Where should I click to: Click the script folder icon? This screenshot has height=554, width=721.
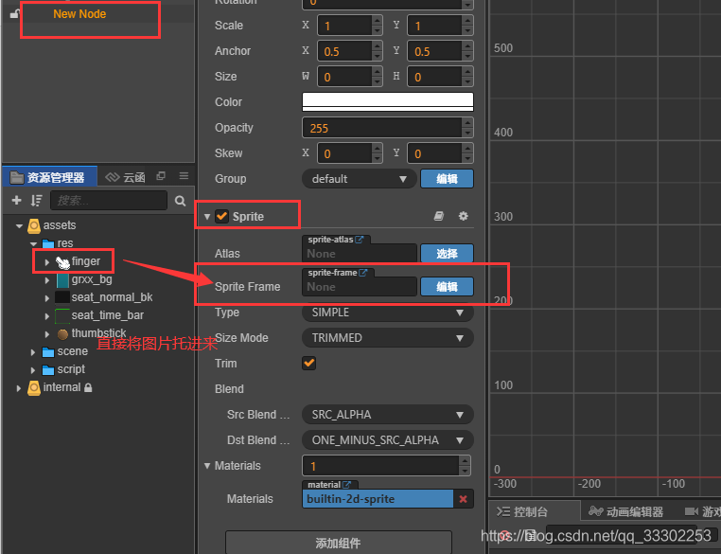tap(48, 370)
